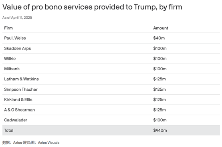Screen dimensions: 222x147
Task: Click the Axios Visuals credit text
Action: (48, 143)
